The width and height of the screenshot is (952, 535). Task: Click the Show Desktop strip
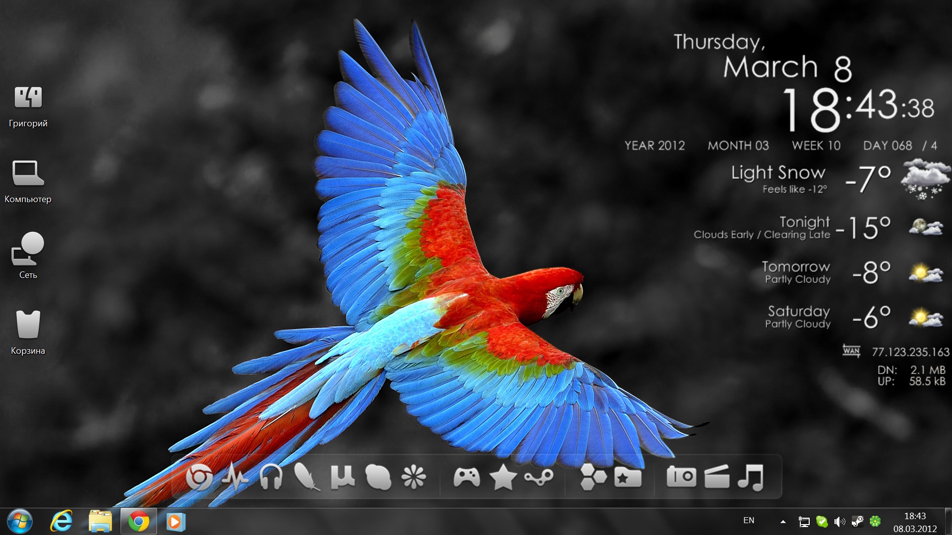click(x=949, y=522)
